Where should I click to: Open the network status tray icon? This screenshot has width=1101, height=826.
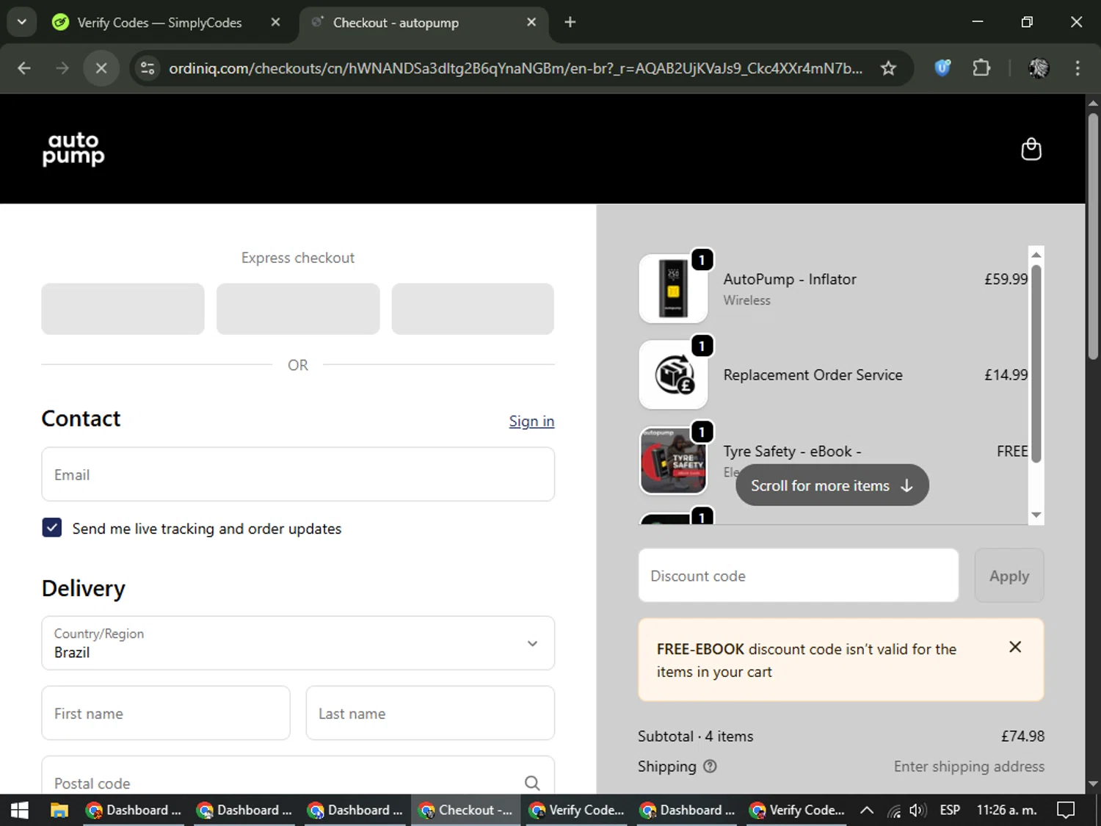click(x=893, y=810)
